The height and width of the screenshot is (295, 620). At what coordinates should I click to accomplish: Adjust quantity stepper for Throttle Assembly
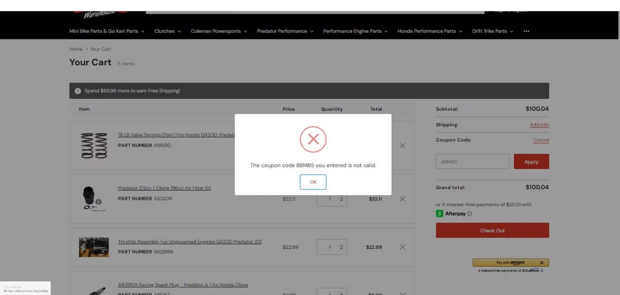point(341,247)
